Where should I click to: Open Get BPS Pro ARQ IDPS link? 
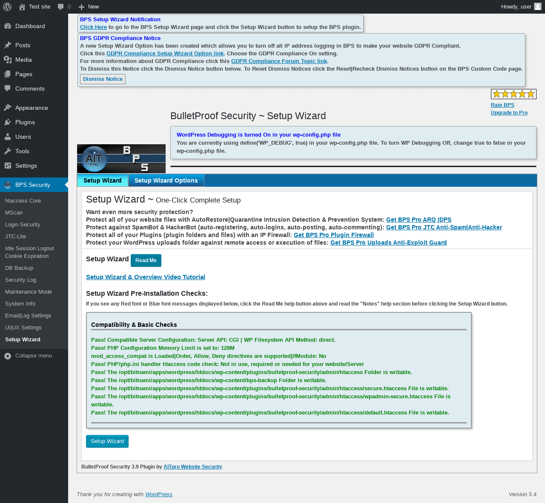pyautogui.click(x=419, y=220)
